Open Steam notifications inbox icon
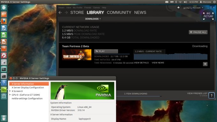The image size is (217, 122). click(178, 7)
